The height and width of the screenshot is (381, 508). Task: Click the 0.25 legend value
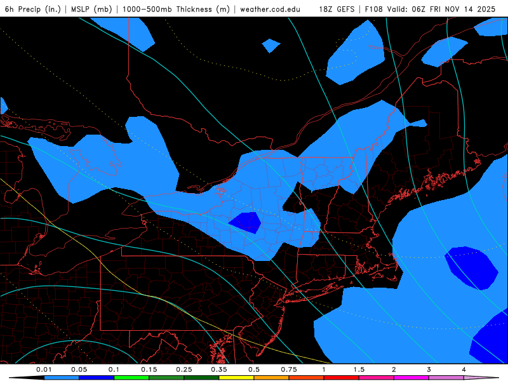(184, 370)
